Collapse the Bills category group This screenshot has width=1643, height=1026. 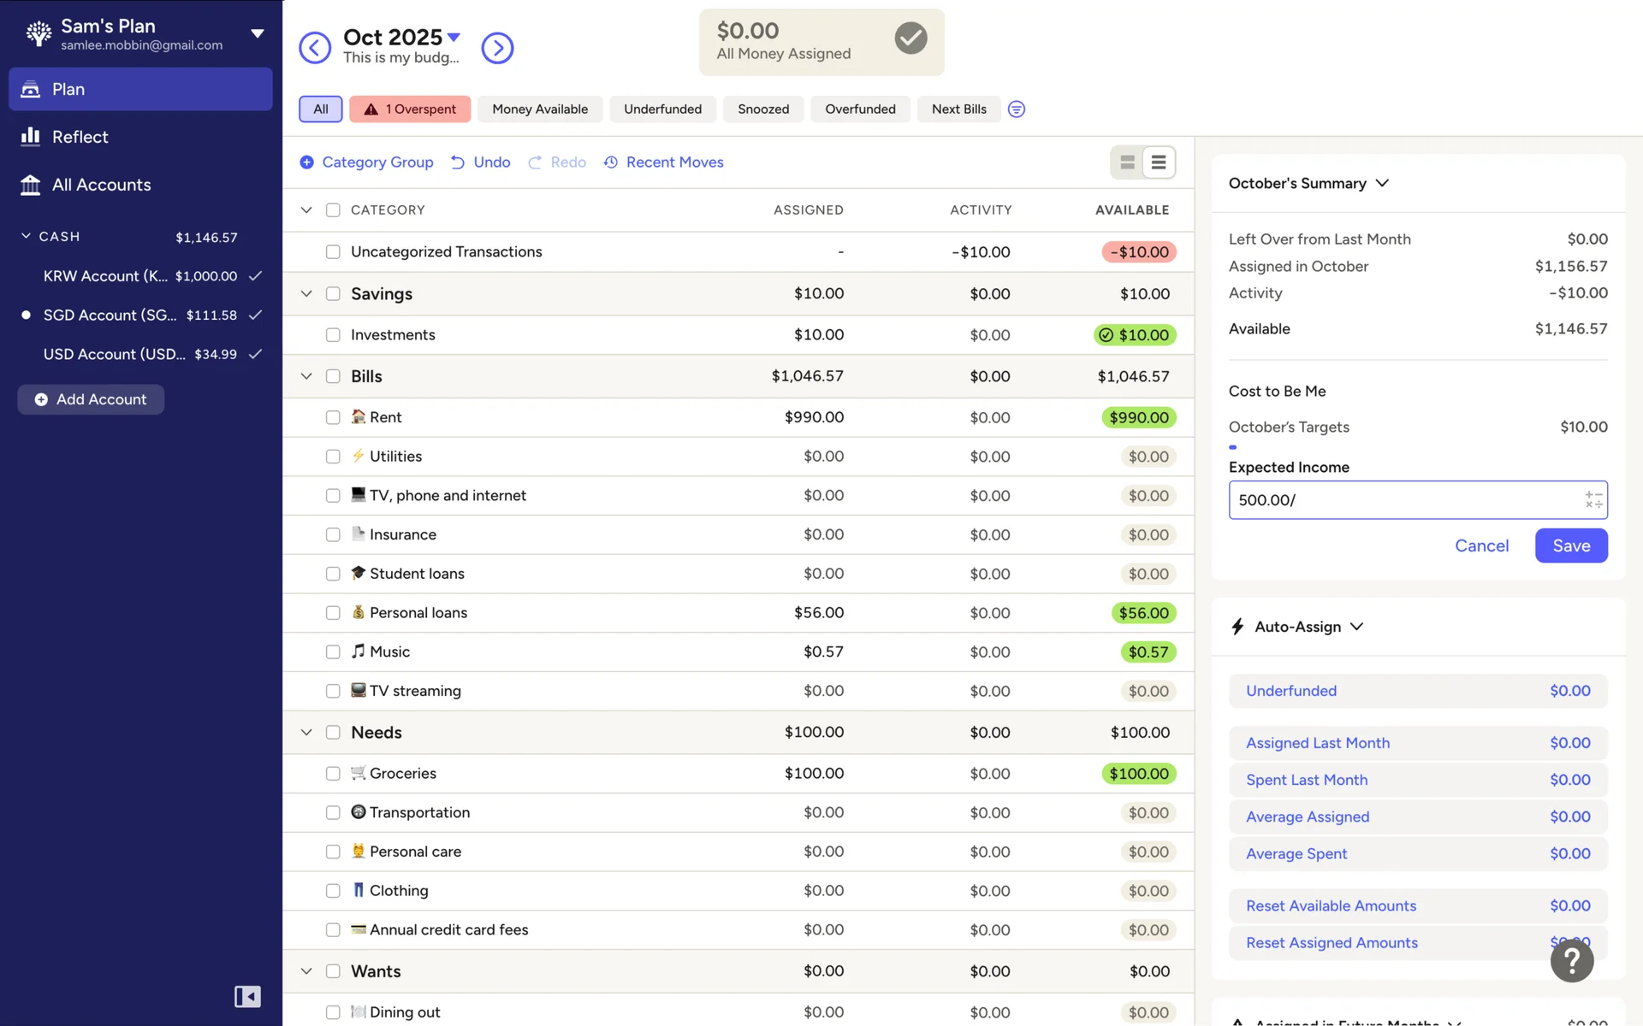coord(306,376)
